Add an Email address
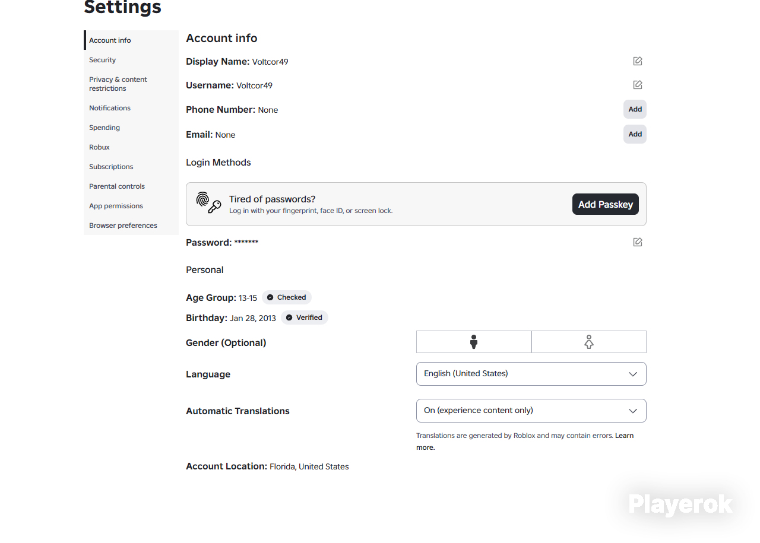 pos(635,134)
